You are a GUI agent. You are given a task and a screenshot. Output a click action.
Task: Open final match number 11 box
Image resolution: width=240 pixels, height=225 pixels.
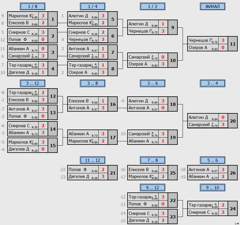[233, 44]
